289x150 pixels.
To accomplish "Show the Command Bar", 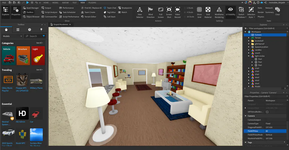I will 49,17.
